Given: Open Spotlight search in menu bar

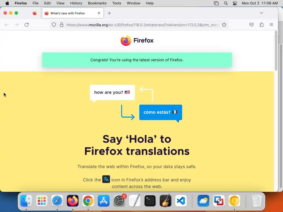Looking at the screenshot, I should click(226, 3).
